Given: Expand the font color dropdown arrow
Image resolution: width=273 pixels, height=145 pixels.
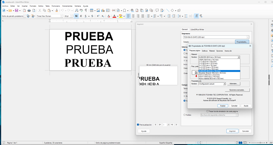Looking at the screenshot, I should point(118,16).
